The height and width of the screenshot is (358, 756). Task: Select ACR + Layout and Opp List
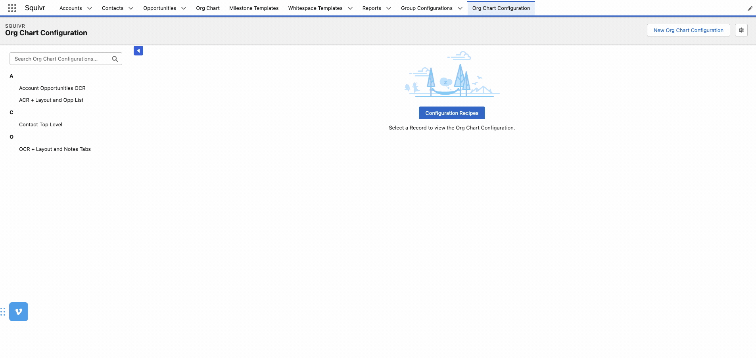[x=51, y=100]
